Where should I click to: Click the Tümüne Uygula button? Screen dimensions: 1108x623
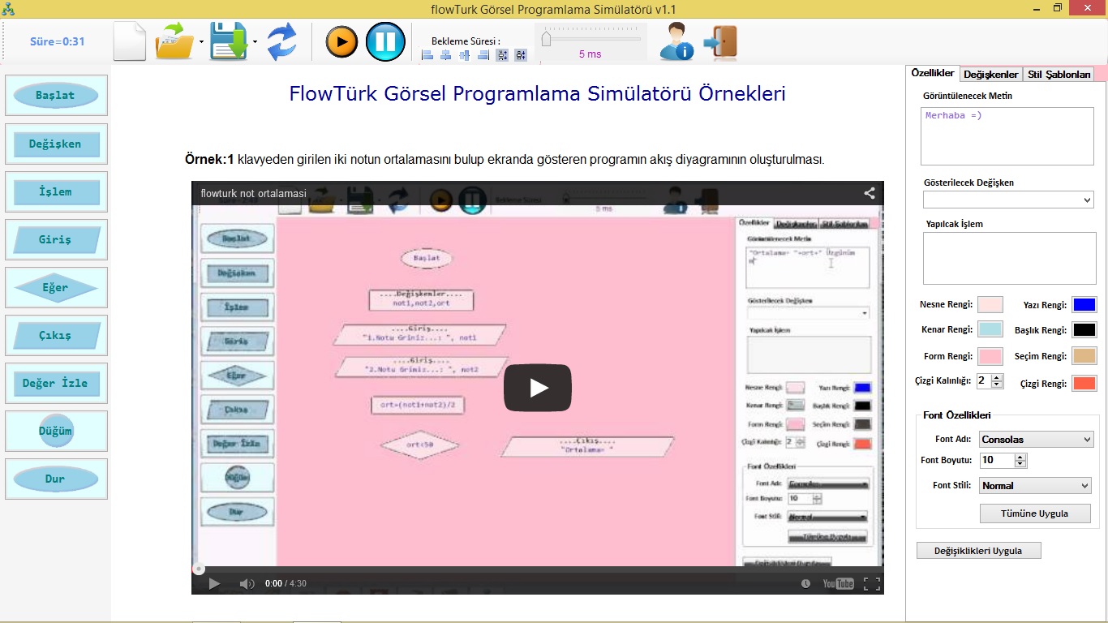[1035, 513]
